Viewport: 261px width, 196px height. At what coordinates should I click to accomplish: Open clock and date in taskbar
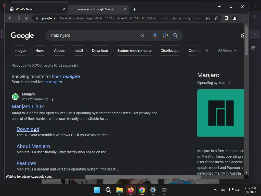pyautogui.click(x=250, y=190)
